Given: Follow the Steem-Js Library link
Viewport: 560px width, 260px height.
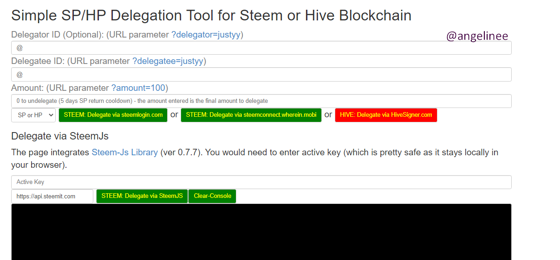Looking at the screenshot, I should coord(125,152).
